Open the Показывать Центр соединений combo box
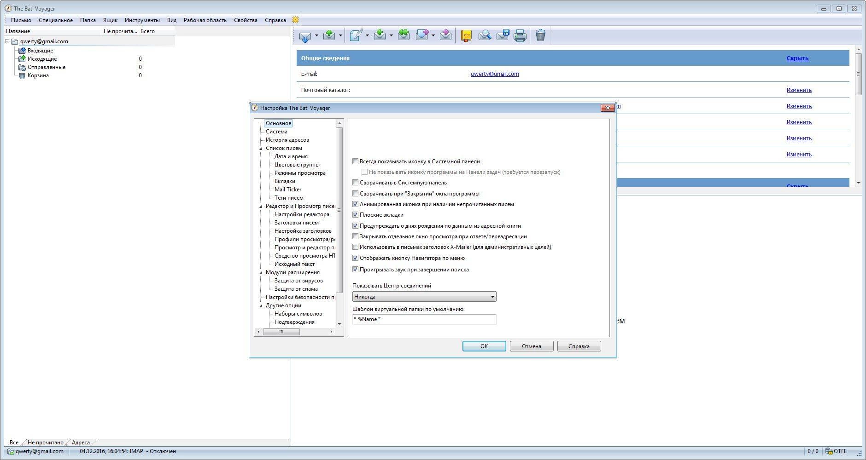Image resolution: width=866 pixels, height=460 pixels. pyautogui.click(x=424, y=297)
